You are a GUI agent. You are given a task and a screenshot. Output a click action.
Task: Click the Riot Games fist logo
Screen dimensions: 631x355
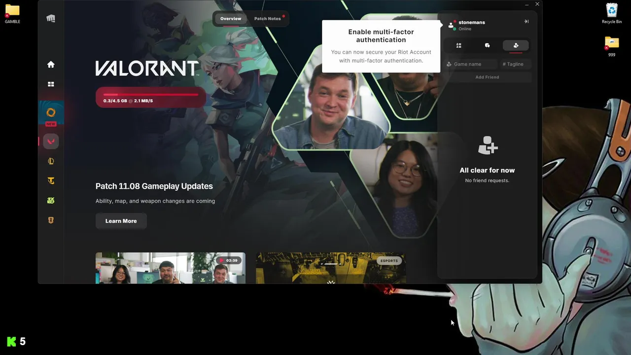click(x=51, y=19)
